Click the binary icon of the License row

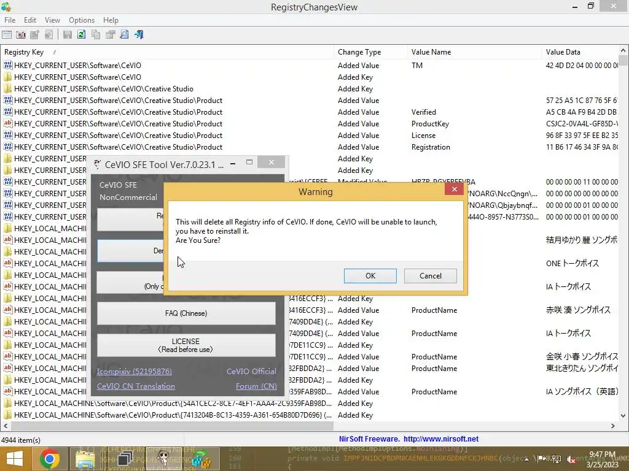(x=7, y=135)
